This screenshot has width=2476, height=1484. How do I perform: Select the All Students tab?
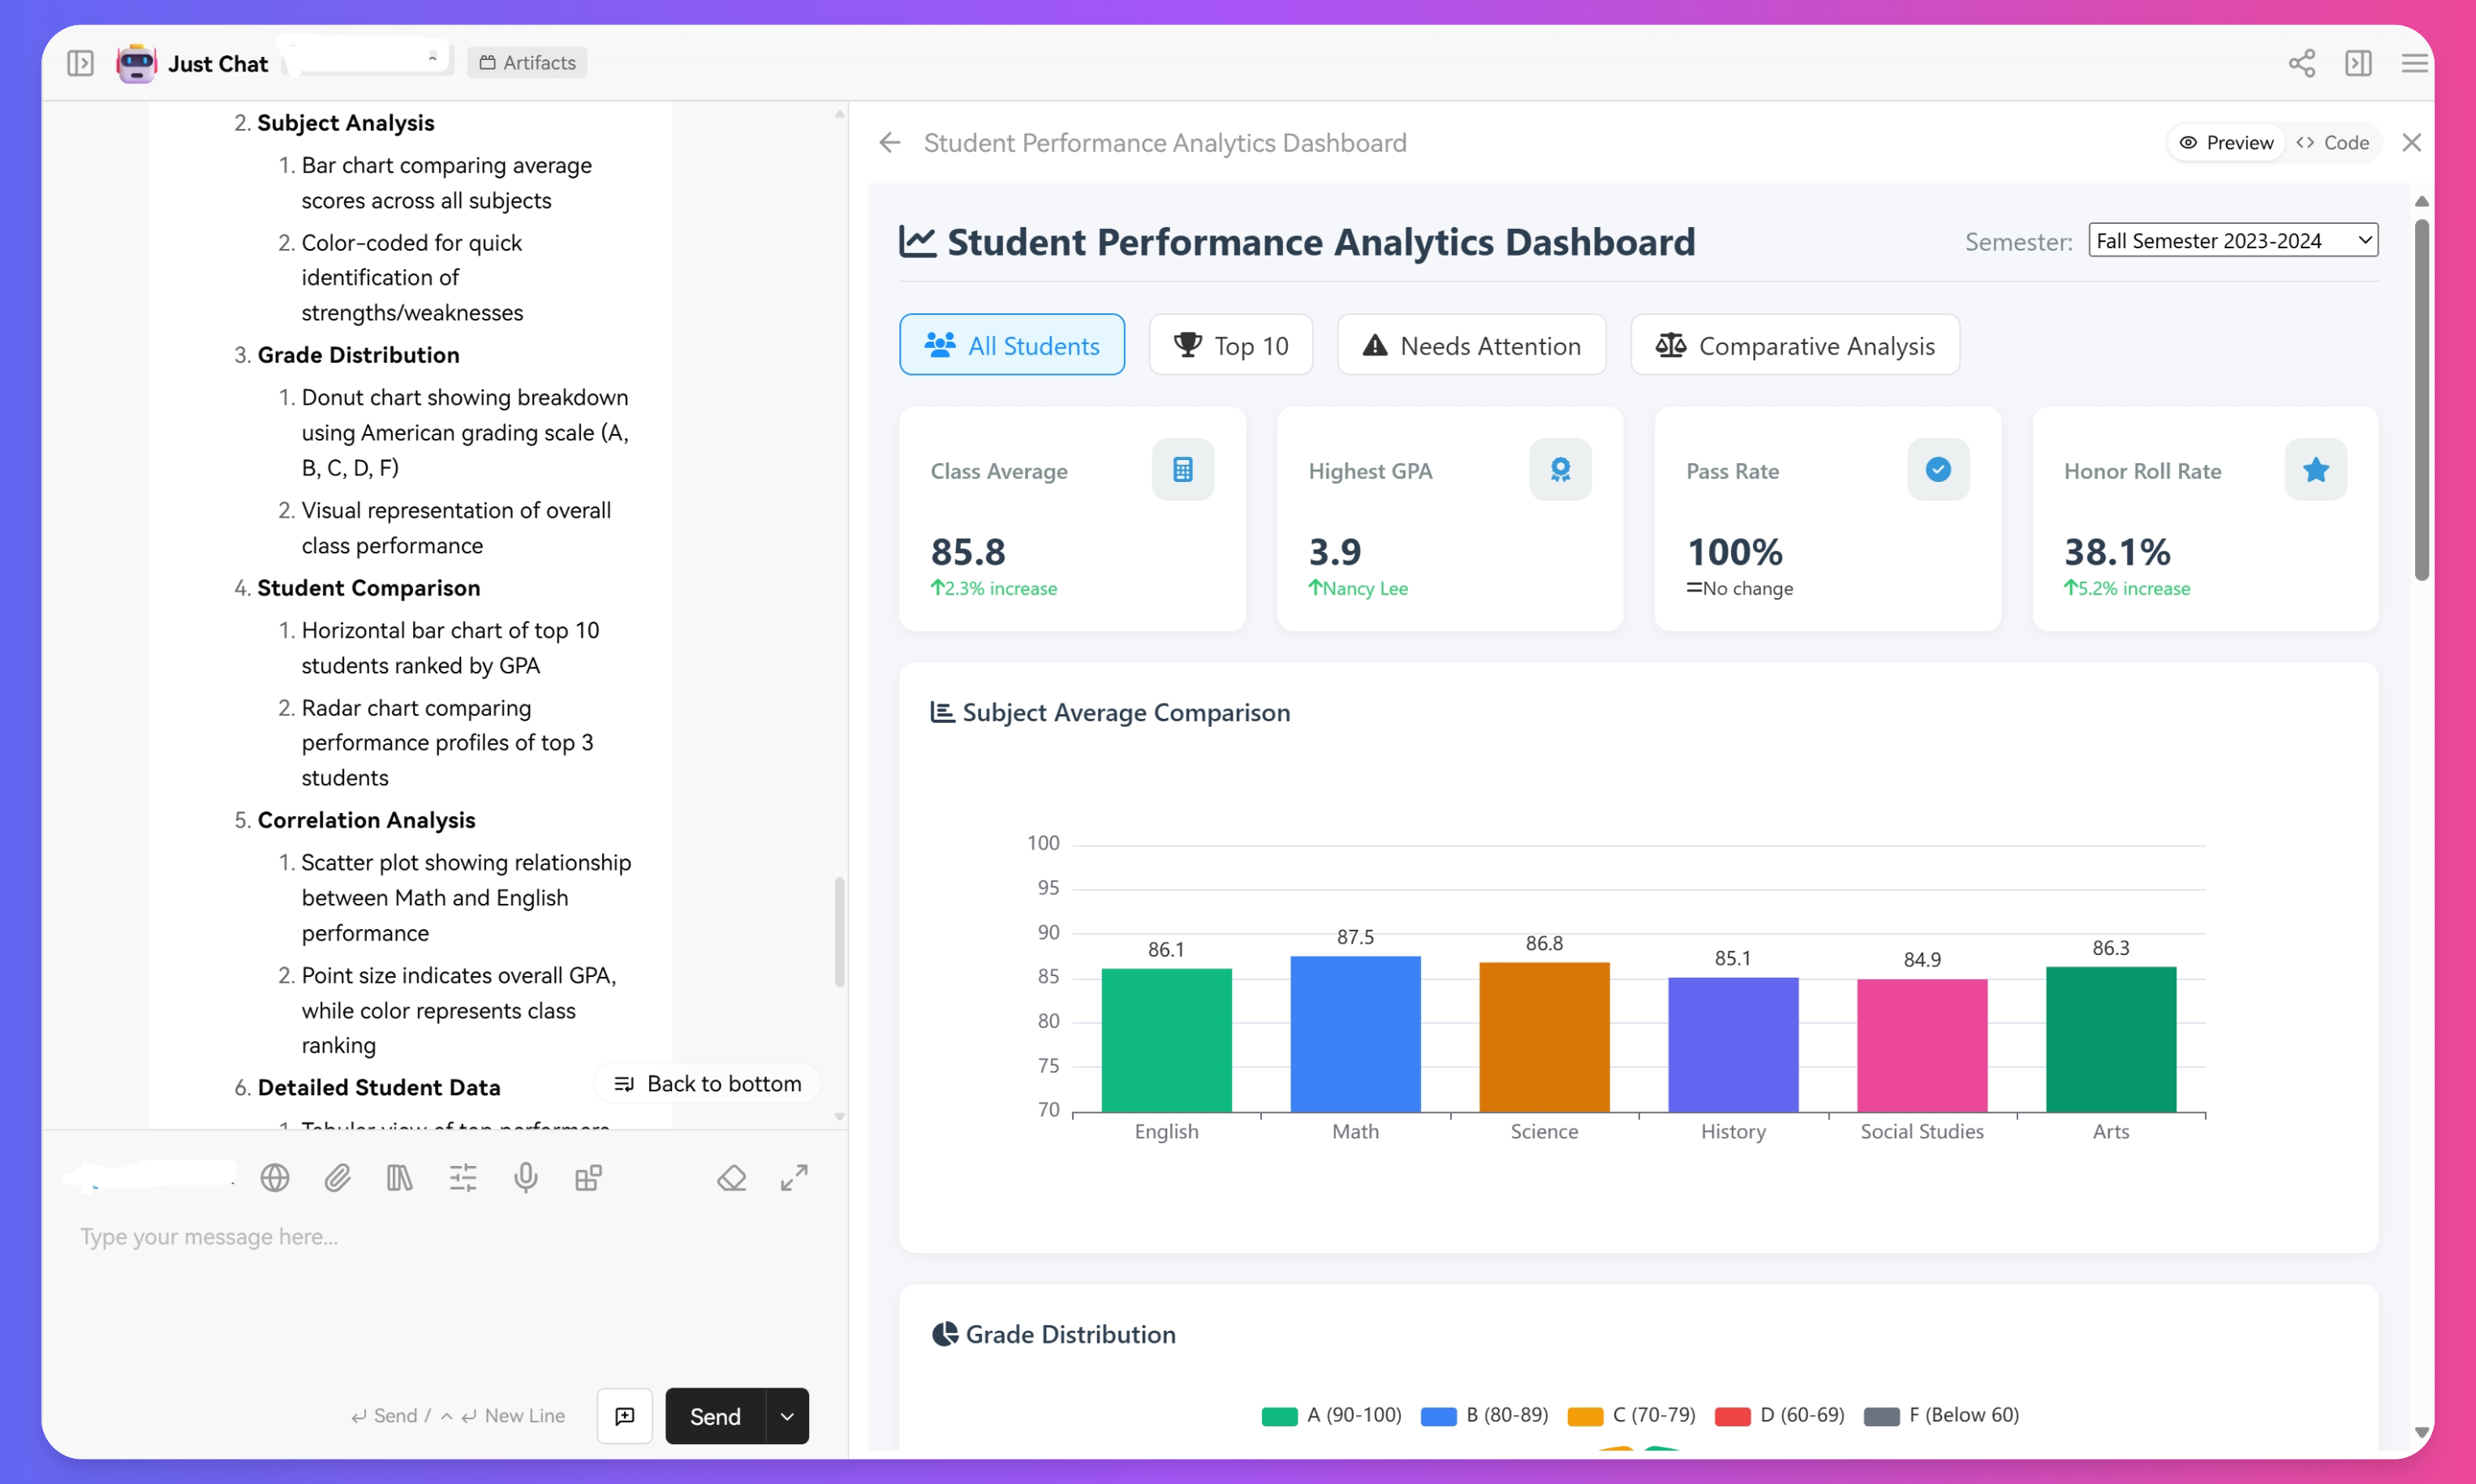1012,345
